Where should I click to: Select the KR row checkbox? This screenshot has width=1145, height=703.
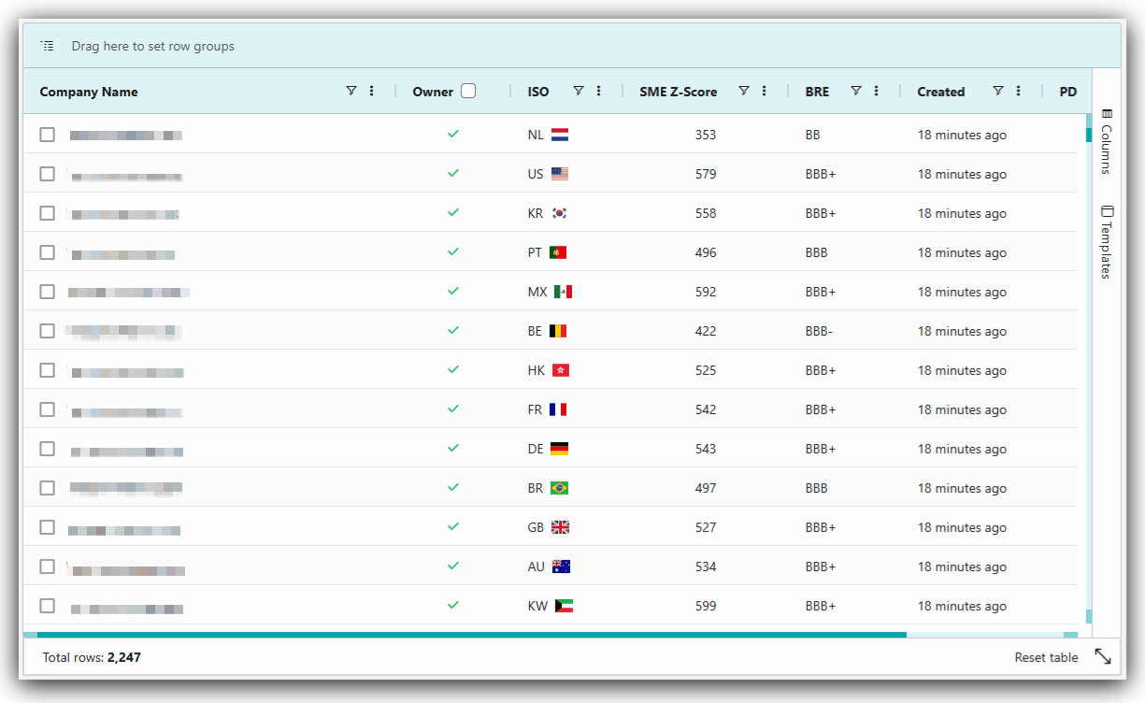(x=47, y=213)
